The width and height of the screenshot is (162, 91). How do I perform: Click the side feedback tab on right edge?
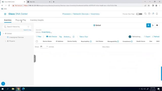coord(161,74)
